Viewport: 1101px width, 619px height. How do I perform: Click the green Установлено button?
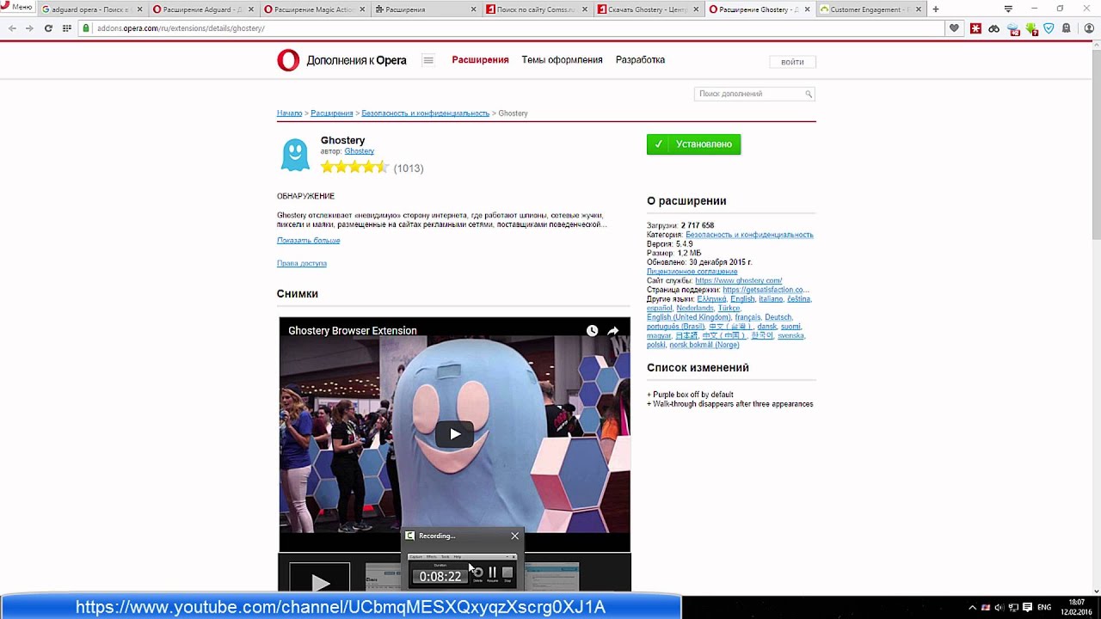(693, 144)
